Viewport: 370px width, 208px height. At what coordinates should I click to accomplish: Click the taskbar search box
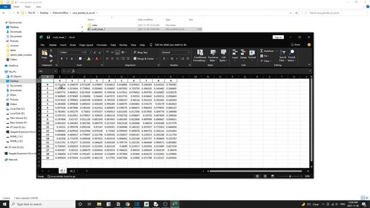42,204
